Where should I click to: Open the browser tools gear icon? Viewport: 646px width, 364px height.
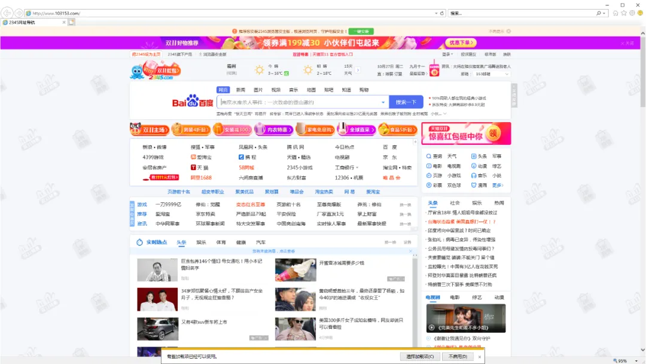tap(632, 13)
